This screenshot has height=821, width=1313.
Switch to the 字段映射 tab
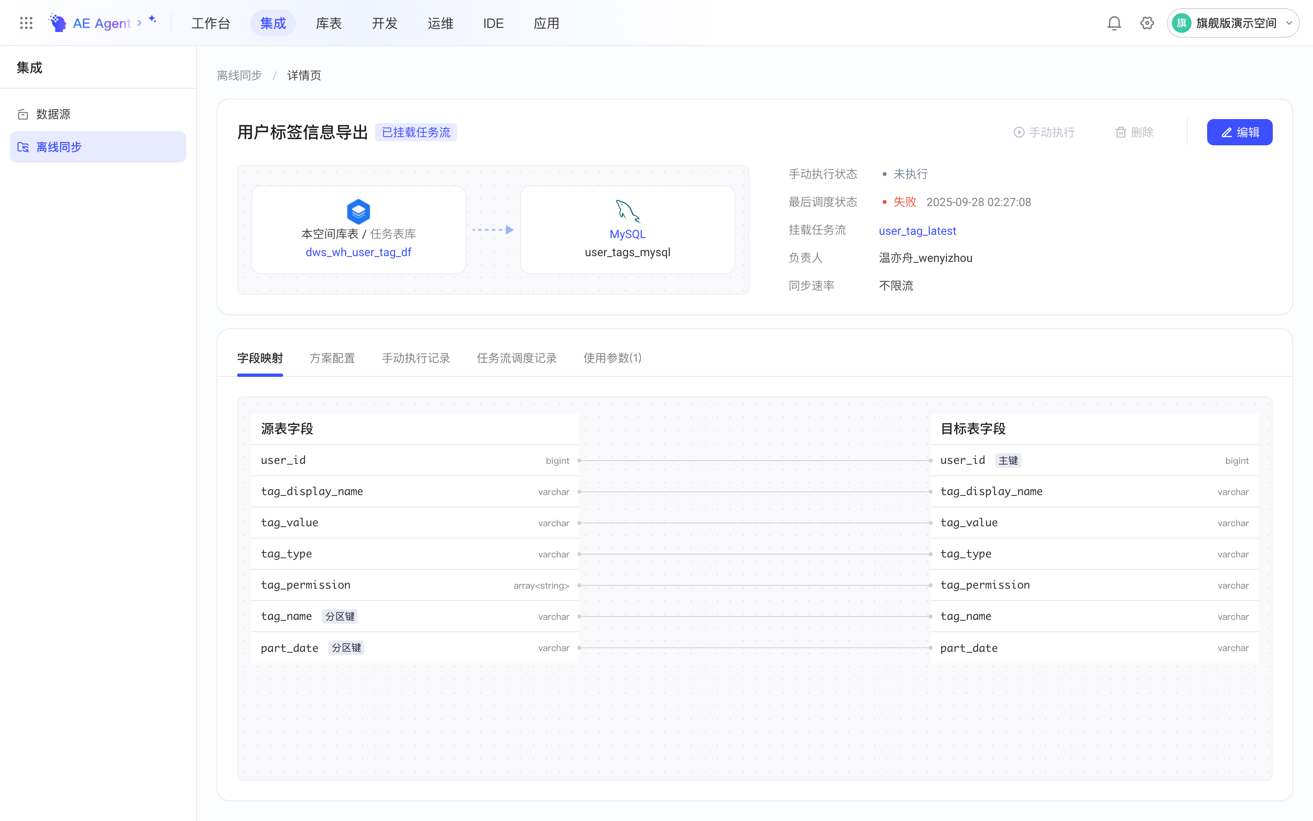pos(260,358)
